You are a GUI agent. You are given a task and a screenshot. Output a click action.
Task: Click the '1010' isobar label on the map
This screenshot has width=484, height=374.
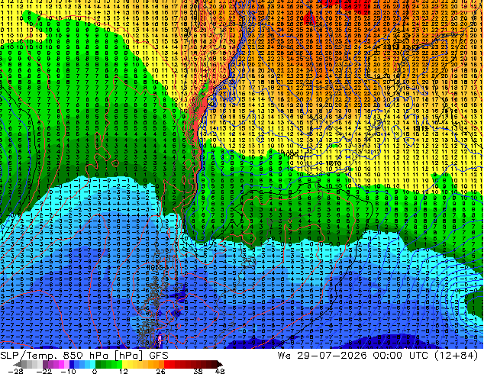click(x=334, y=163)
